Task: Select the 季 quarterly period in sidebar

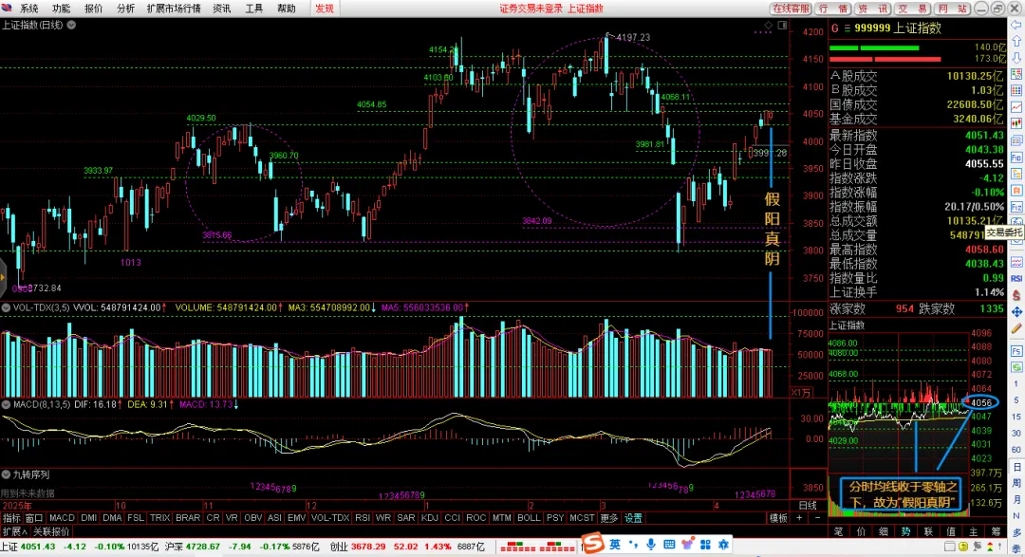Action: click(x=1016, y=549)
